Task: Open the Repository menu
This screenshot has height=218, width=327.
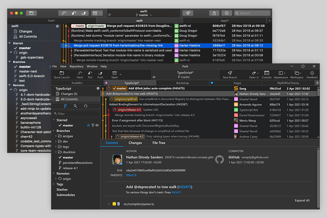Action: (76, 66)
